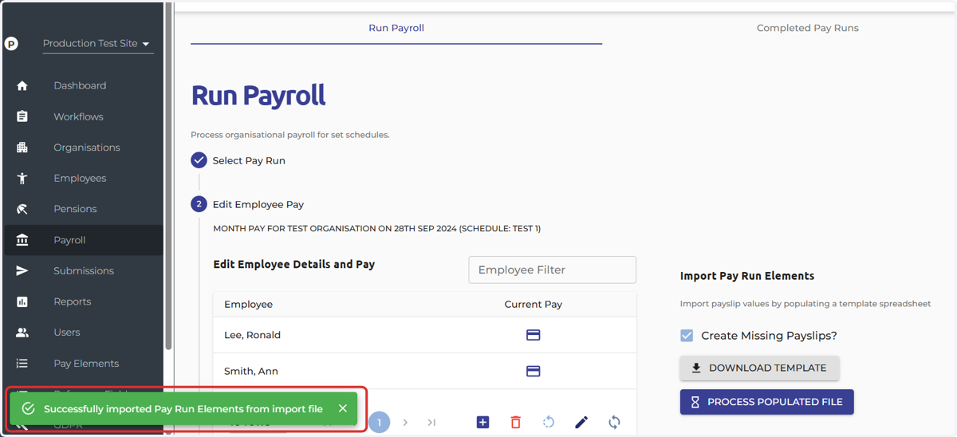Click the PROCESS POPULATED FILE button
This screenshot has width=957, height=437.
(x=766, y=402)
